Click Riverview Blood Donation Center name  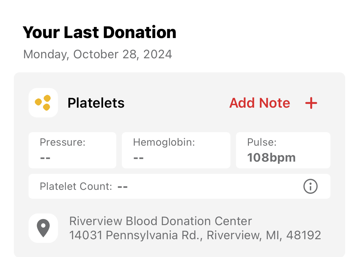(160, 221)
